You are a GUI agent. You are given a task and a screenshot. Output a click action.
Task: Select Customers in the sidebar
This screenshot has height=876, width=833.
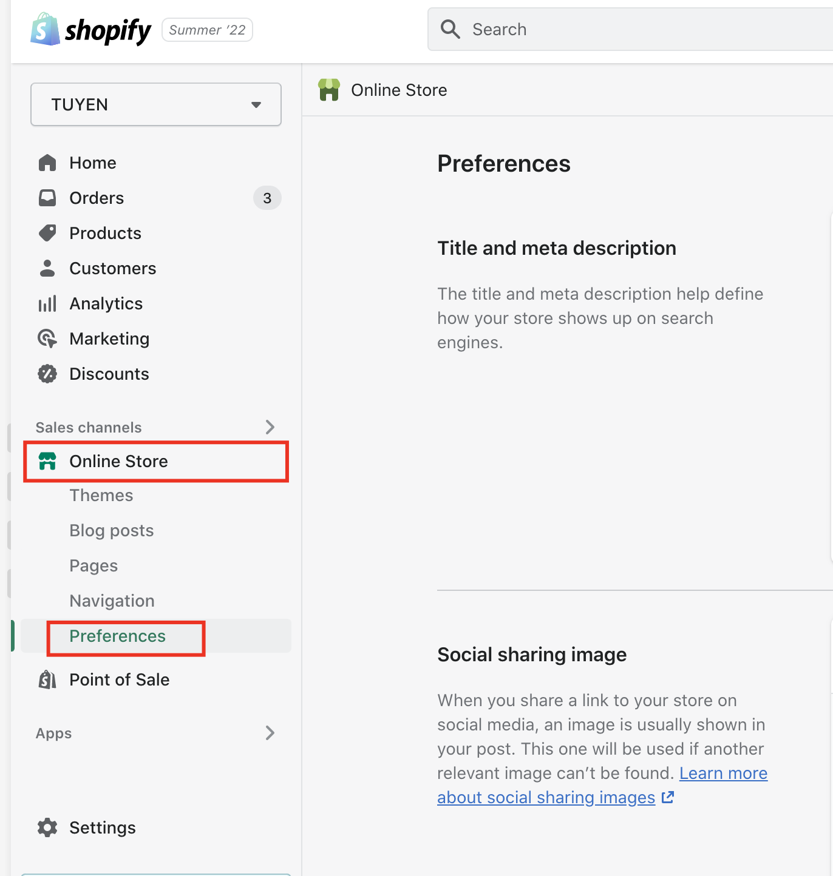(113, 268)
